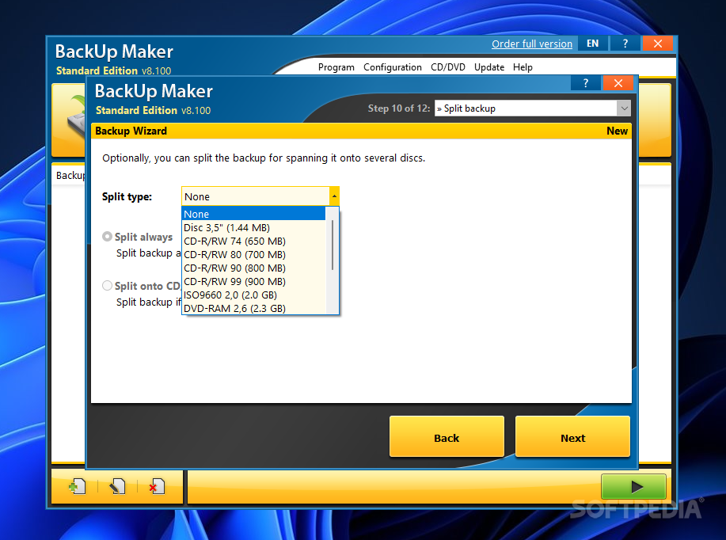Choose None in split type list

click(x=253, y=214)
